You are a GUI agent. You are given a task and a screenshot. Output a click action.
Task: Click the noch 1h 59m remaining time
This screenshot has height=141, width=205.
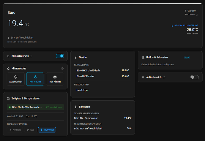click(192, 34)
